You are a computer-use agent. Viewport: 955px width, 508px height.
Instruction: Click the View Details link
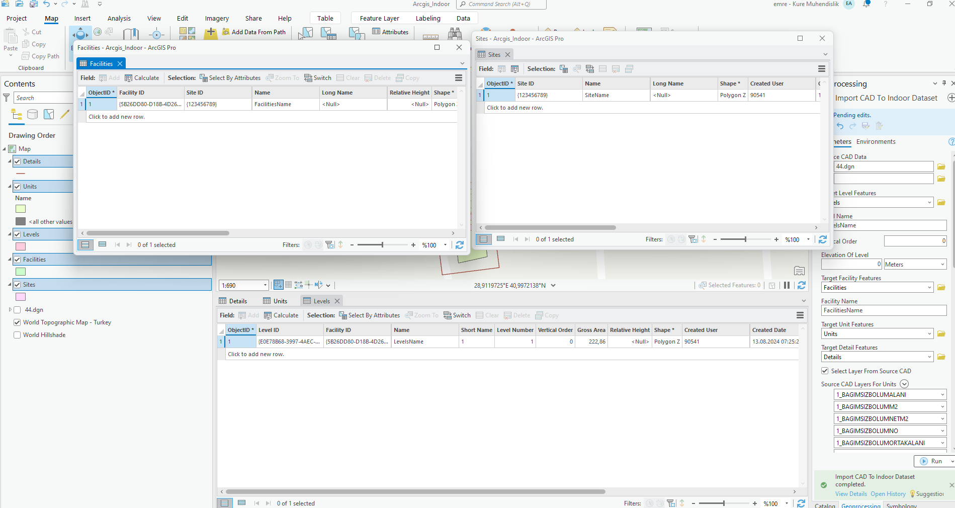(851, 494)
